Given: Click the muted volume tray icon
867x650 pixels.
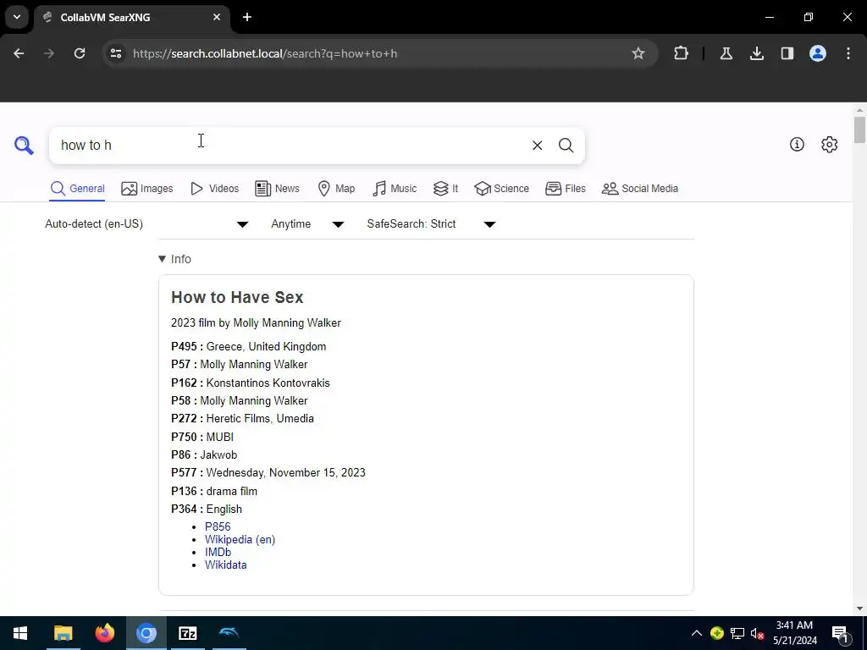Looking at the screenshot, I should click(x=757, y=633).
